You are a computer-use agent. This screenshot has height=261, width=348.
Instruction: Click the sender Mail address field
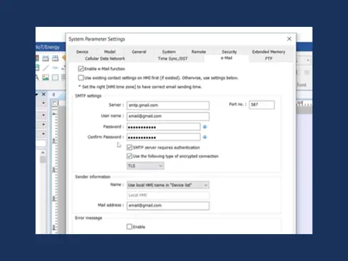(x=168, y=206)
